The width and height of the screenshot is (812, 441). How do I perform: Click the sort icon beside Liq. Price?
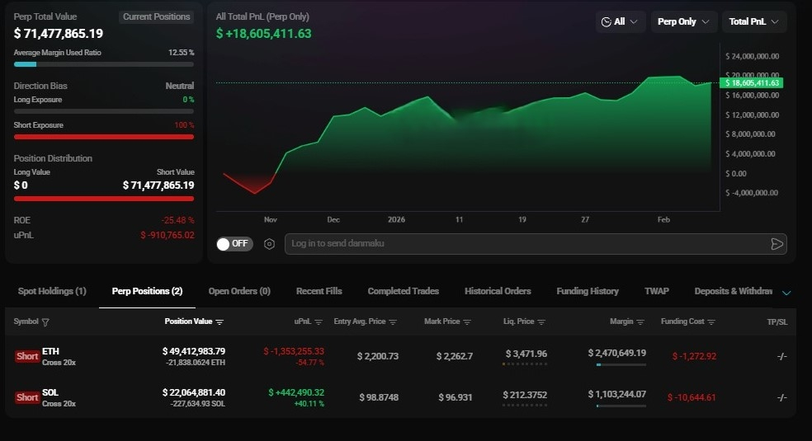click(541, 322)
